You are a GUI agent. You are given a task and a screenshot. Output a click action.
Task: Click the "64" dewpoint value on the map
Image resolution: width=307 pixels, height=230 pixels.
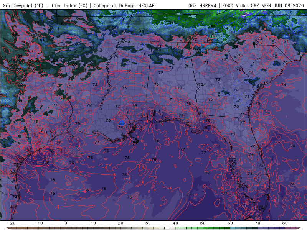(x=42, y=40)
